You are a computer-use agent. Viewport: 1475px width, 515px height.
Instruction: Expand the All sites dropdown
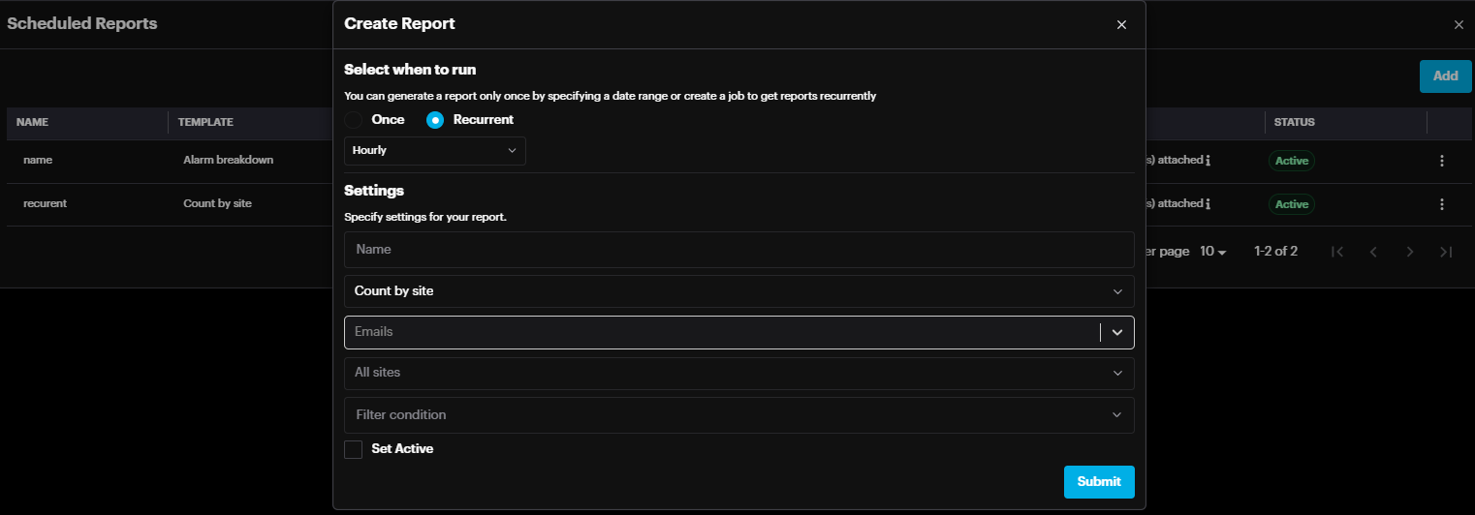[x=738, y=373]
